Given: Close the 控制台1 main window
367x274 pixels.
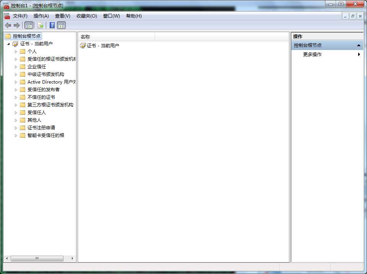Looking at the screenshot, I should [x=355, y=4].
